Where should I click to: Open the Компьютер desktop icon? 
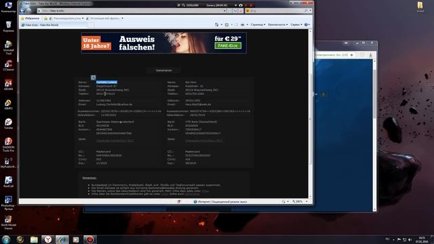(x=8, y=7)
